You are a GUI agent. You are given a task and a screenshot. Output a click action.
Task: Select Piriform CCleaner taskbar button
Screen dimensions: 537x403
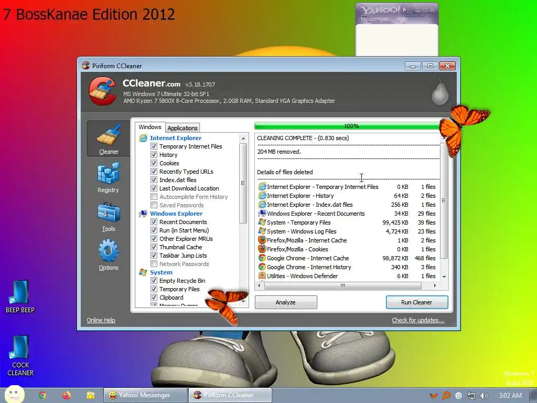pos(230,395)
